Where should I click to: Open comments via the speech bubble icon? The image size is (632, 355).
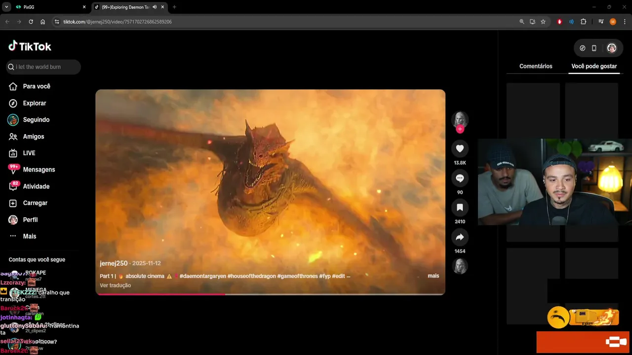460,178
